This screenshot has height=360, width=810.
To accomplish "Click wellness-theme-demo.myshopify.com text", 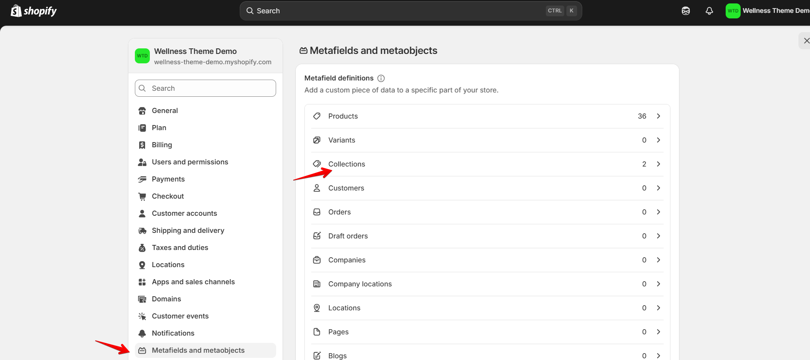I will [213, 62].
